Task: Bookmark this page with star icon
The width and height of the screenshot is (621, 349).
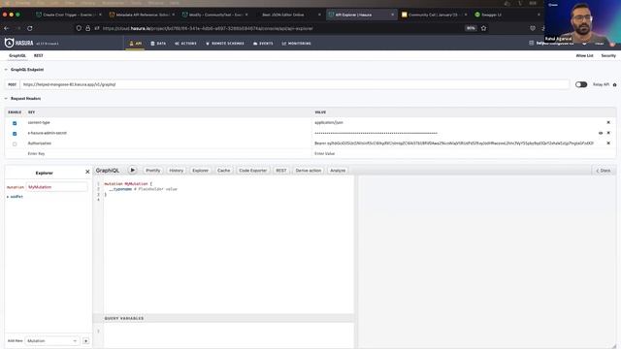Action: pos(483,28)
